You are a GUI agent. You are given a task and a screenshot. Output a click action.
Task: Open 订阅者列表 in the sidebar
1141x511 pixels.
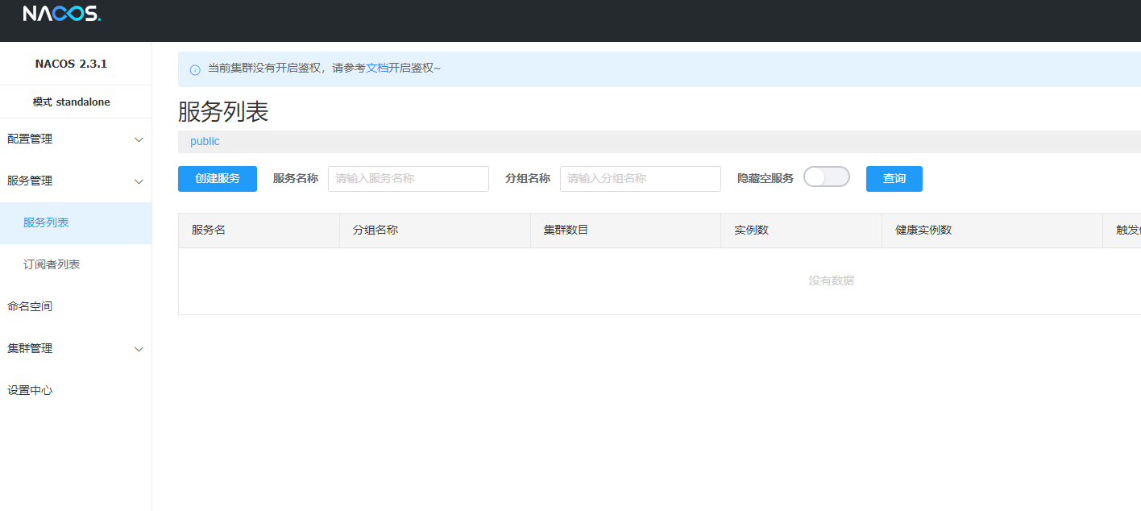pos(52,265)
